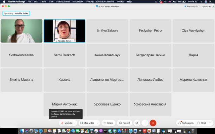Open the Window menu
The width and height of the screenshot is (215, 134).
(121, 2)
